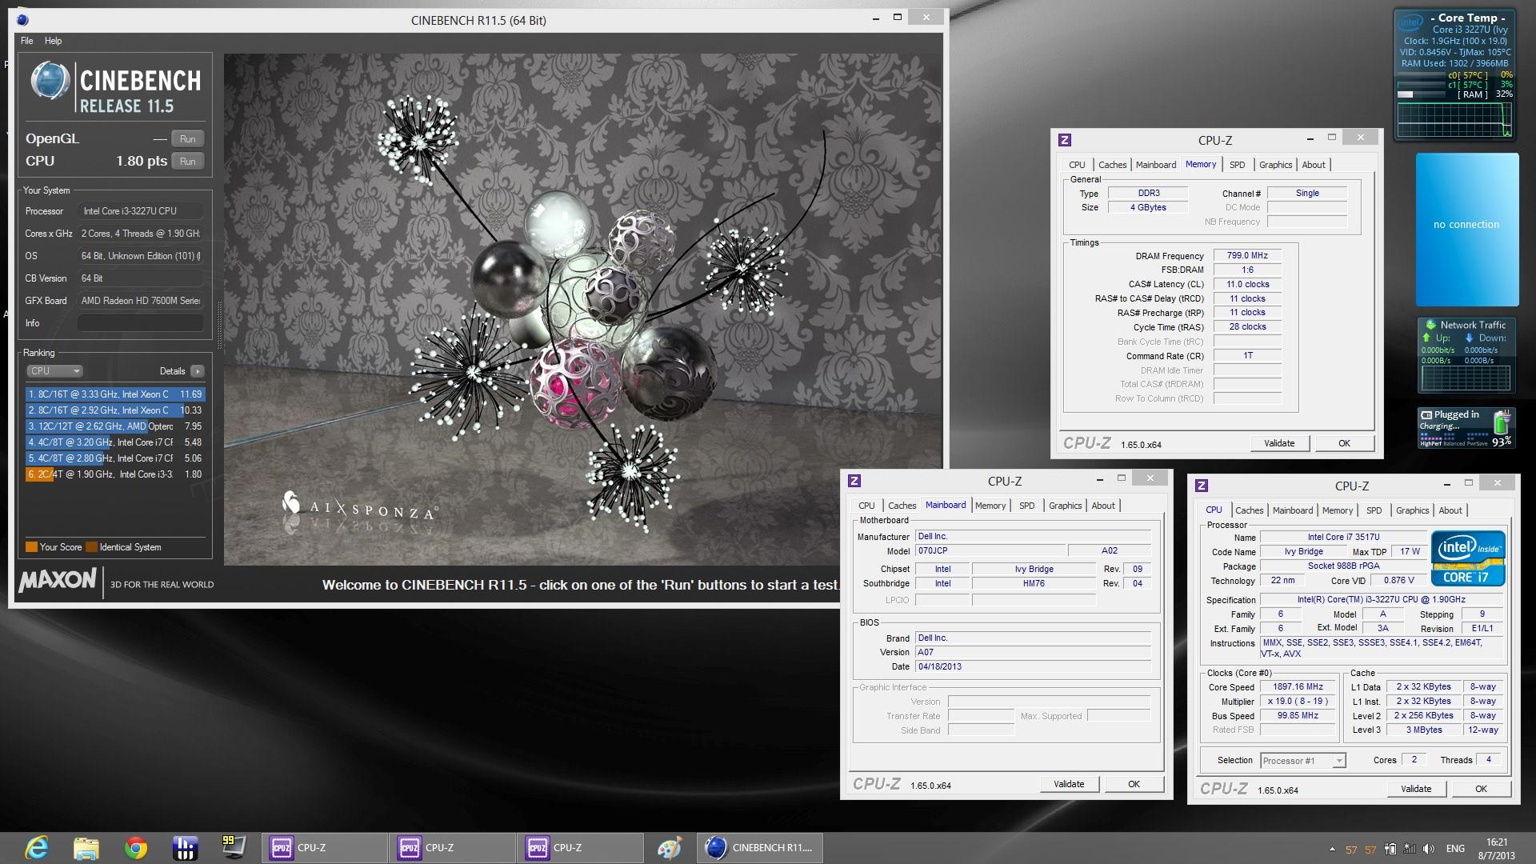Open the Paint palette taskbar icon
This screenshot has width=1536, height=864.
669,848
